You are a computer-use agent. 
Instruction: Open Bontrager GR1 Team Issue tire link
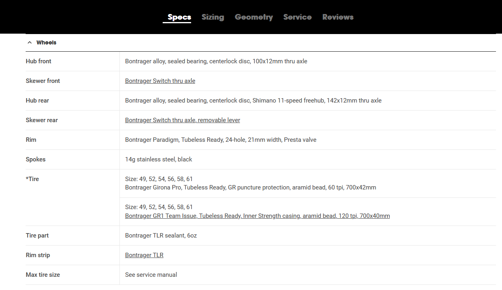pos(257,216)
